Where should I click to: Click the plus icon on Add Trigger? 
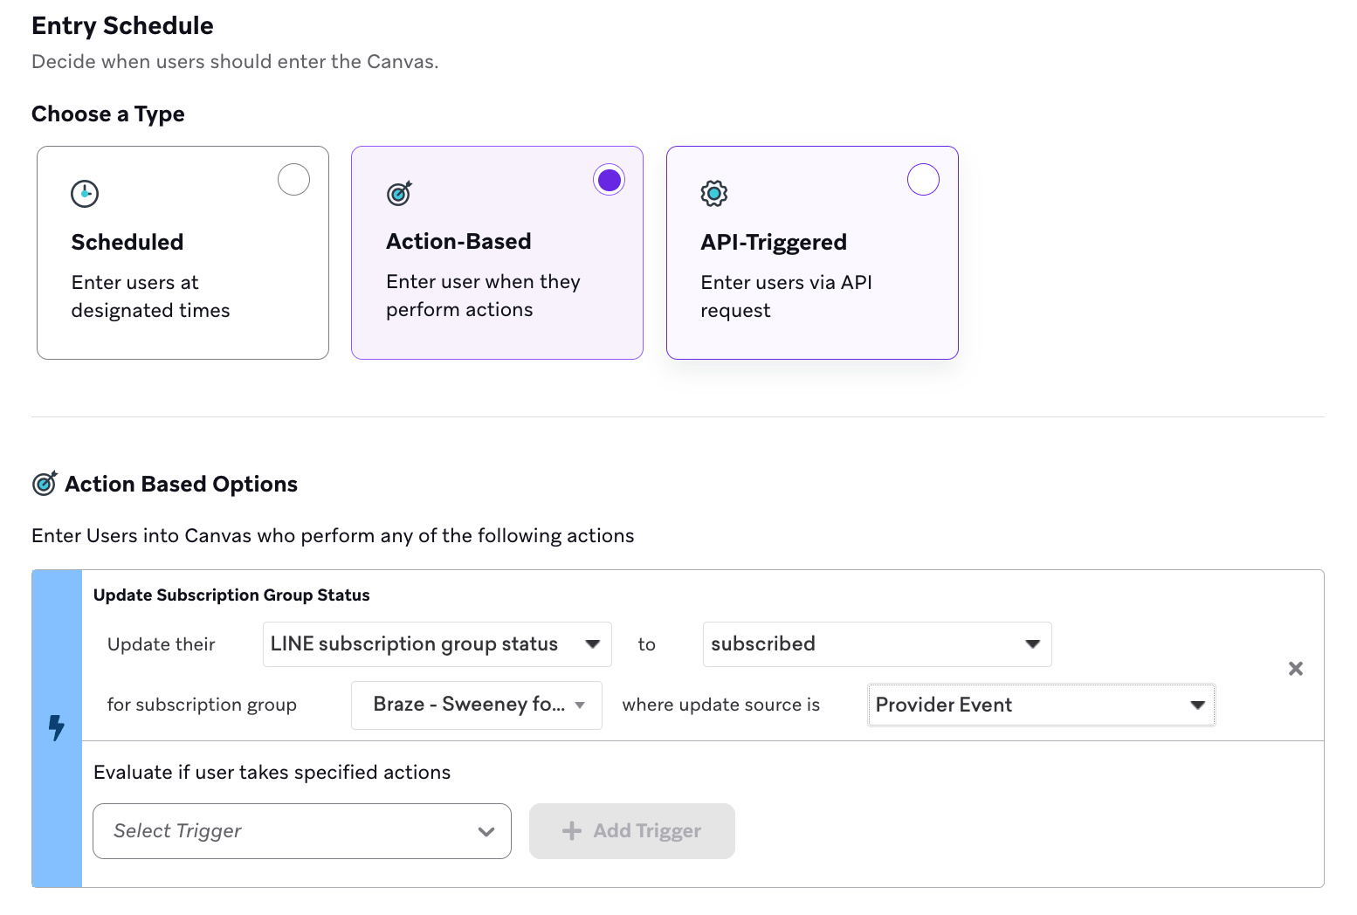(572, 831)
